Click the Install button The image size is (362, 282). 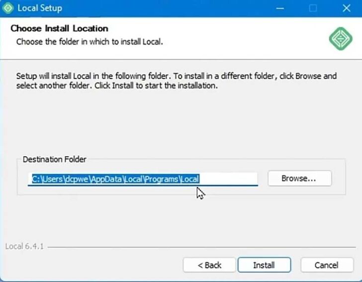click(x=264, y=265)
